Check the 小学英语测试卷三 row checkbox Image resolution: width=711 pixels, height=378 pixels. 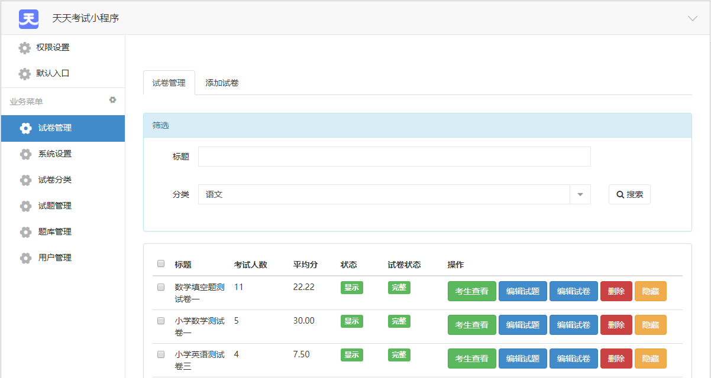pyautogui.click(x=161, y=354)
